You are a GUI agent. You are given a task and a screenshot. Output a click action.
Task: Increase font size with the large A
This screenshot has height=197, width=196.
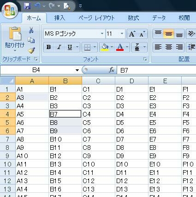(132, 34)
